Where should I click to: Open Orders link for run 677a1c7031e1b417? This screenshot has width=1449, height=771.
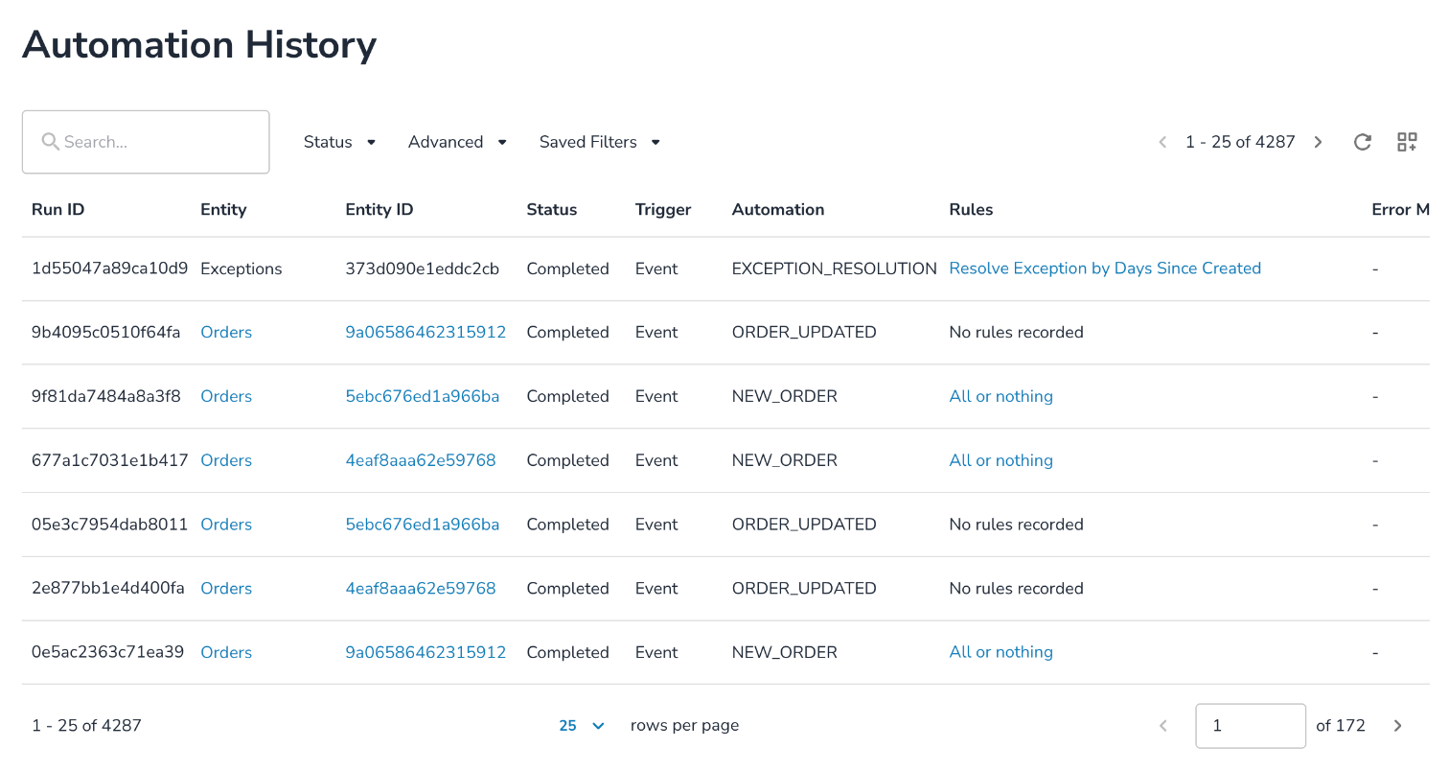226,461
